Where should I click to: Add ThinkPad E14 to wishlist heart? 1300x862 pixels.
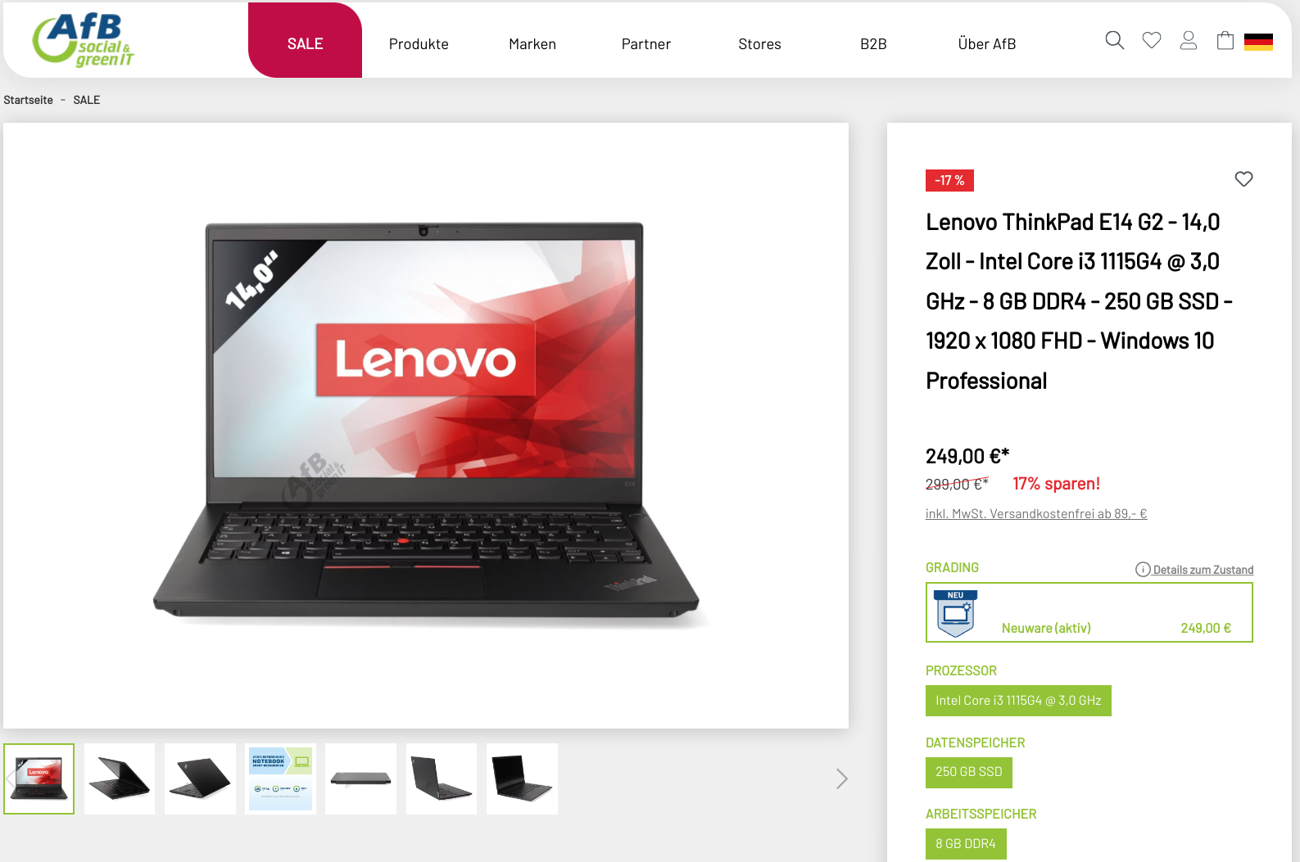coord(1243,178)
